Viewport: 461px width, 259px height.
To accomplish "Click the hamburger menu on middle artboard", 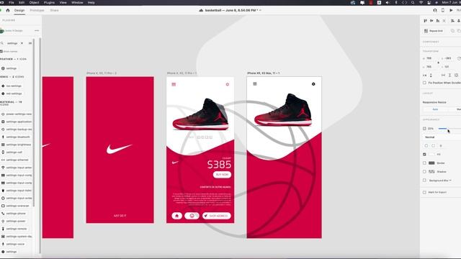I will click(174, 84).
